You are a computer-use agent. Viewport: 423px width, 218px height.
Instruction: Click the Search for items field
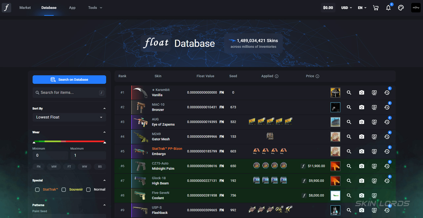coord(69,92)
